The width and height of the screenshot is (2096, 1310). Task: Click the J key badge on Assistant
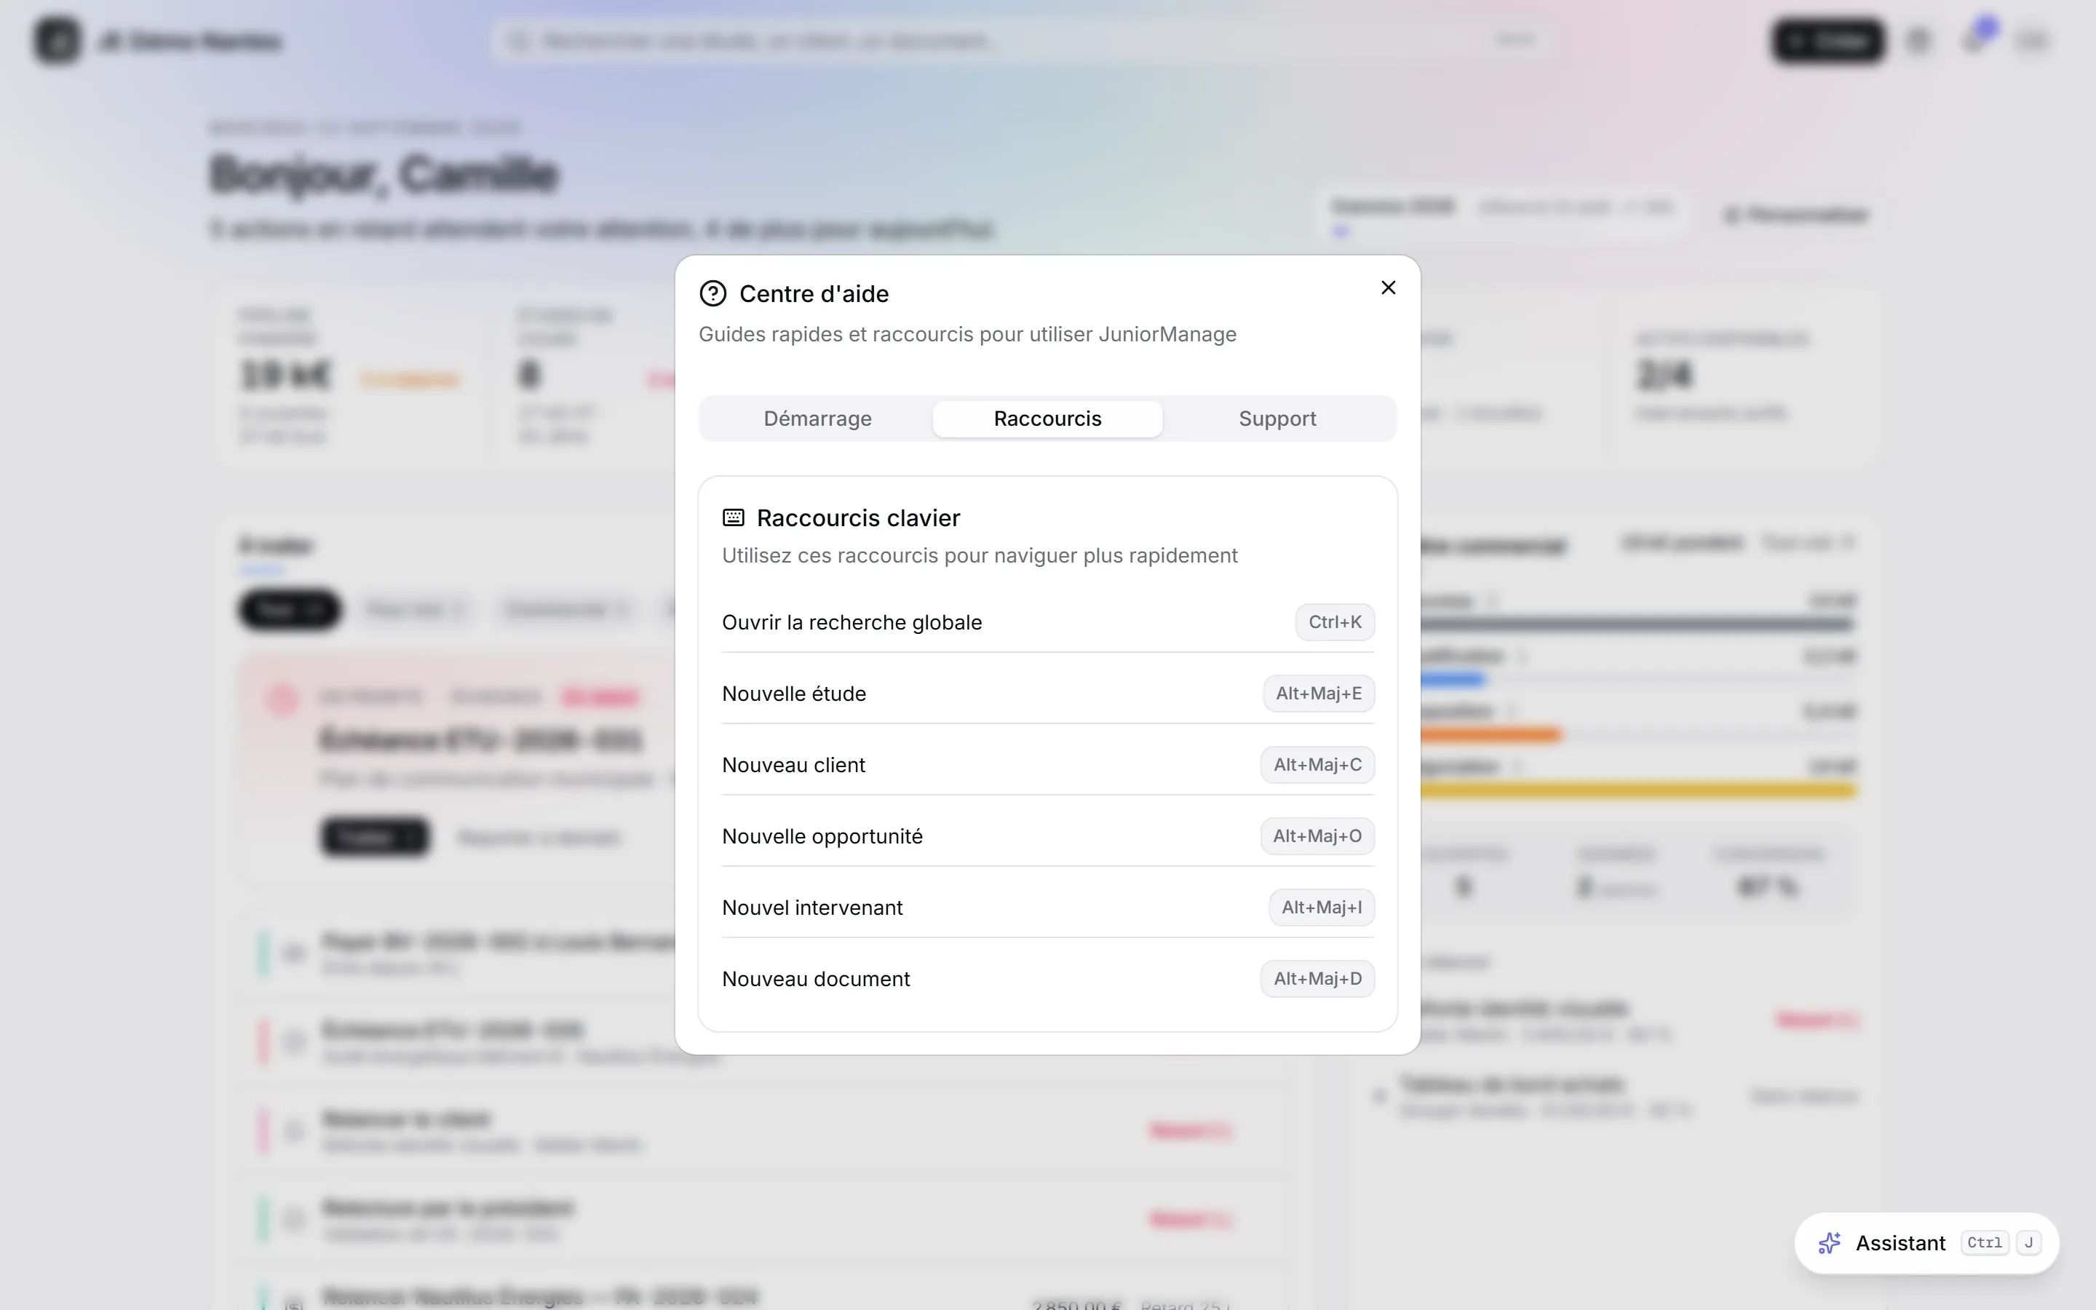(x=2028, y=1243)
